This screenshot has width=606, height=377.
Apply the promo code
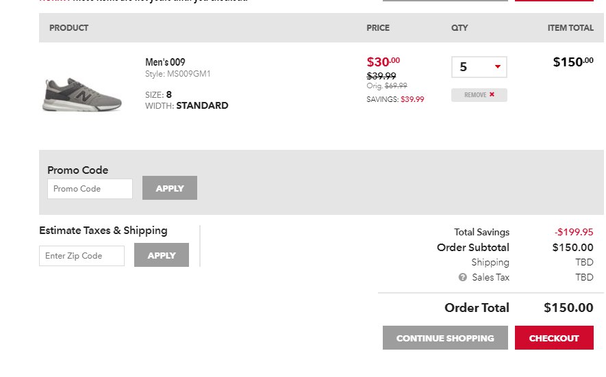(x=170, y=188)
